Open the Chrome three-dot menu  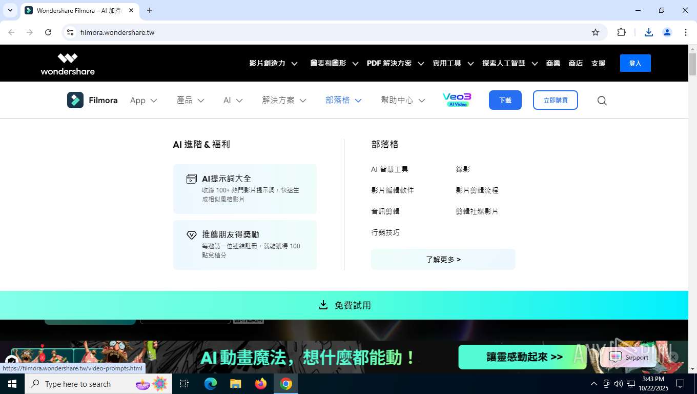(x=686, y=32)
